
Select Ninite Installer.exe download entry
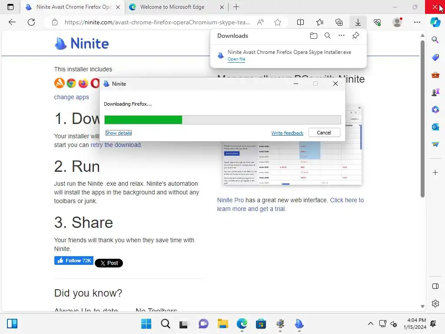pos(289,55)
